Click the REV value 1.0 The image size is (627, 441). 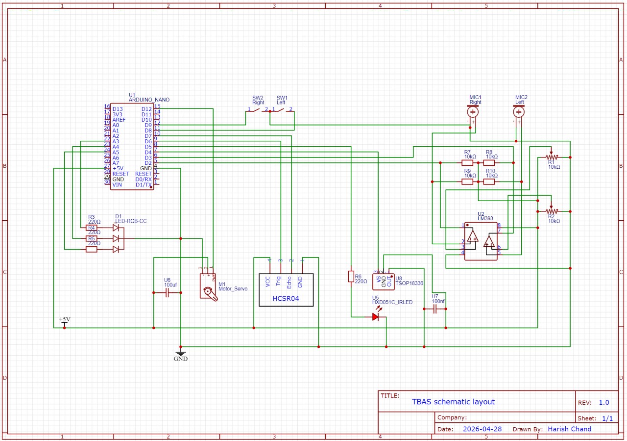[604, 402]
